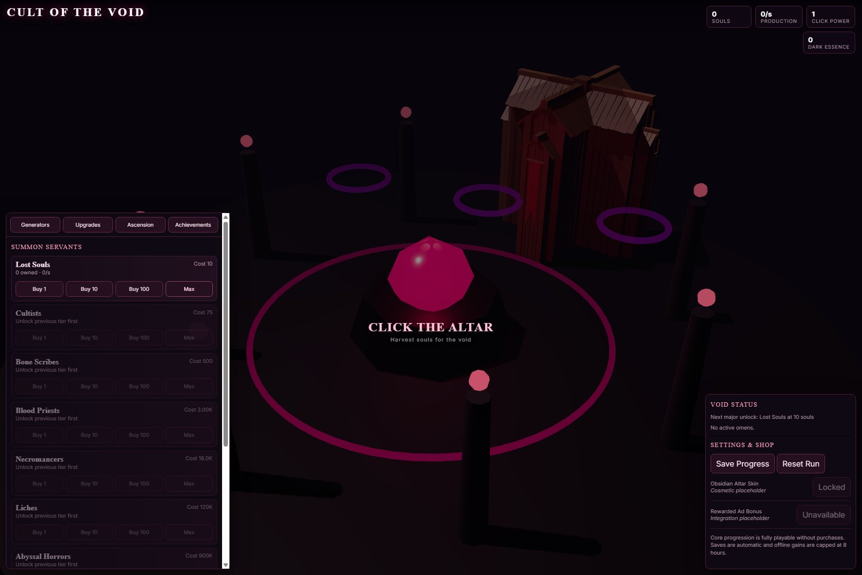Click the Bone Scribes generator name
862x575 pixels.
[37, 361]
